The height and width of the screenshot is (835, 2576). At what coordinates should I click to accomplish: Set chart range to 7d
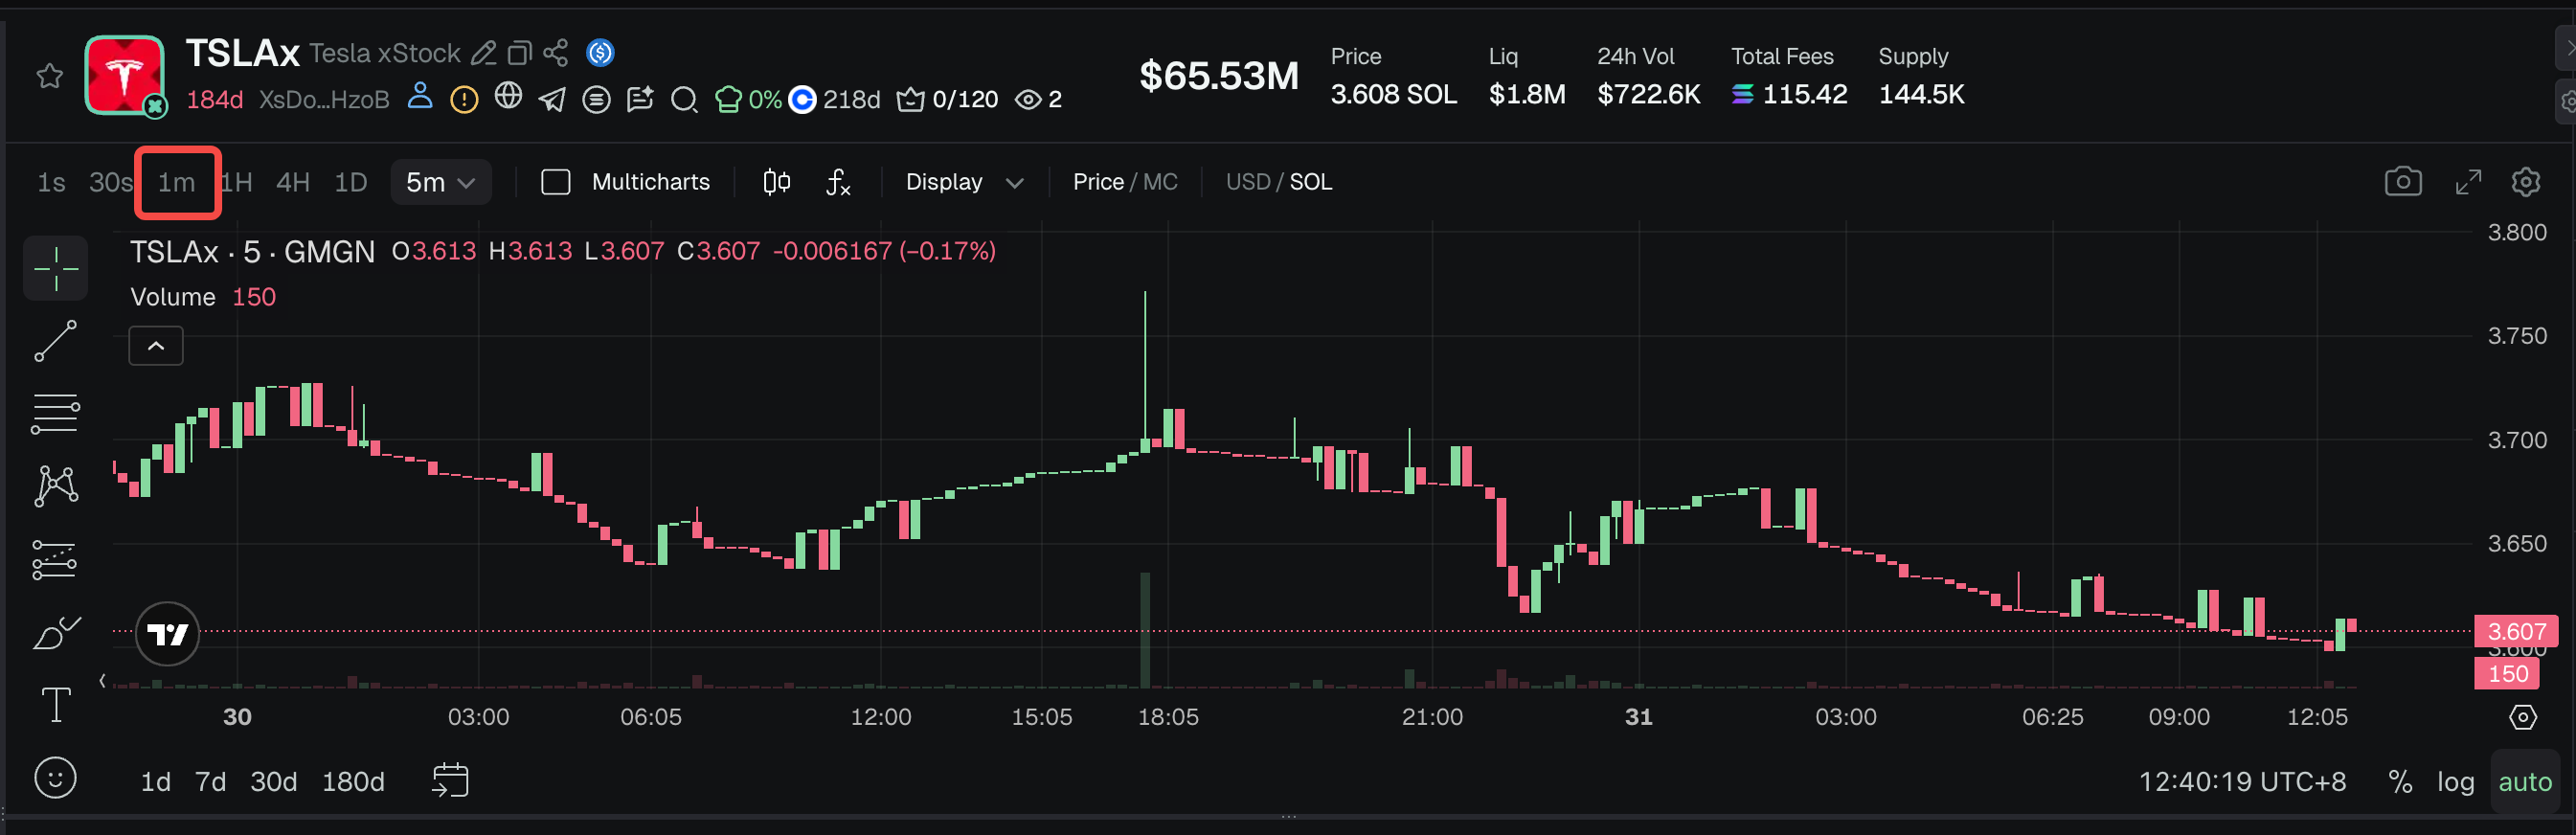210,782
